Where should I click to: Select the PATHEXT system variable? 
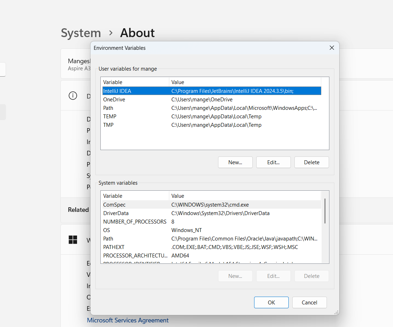(114, 247)
